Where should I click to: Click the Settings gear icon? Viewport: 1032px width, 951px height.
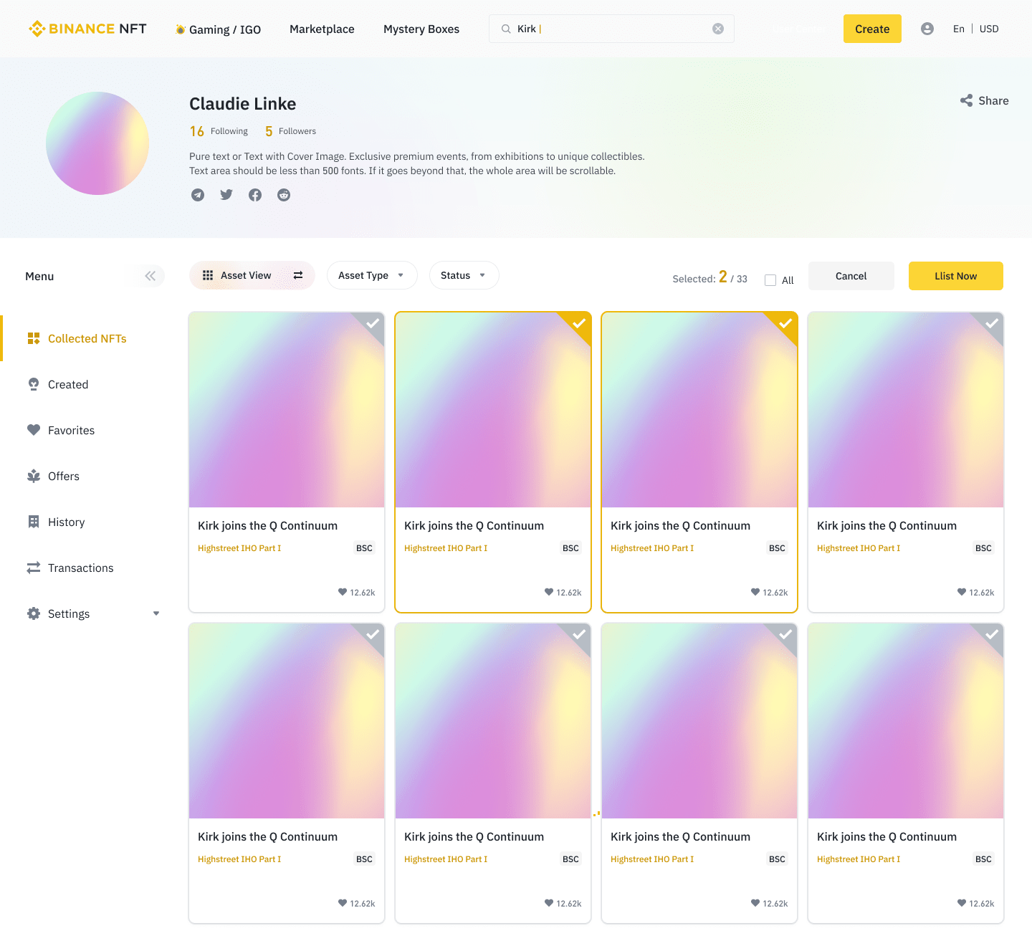click(34, 613)
